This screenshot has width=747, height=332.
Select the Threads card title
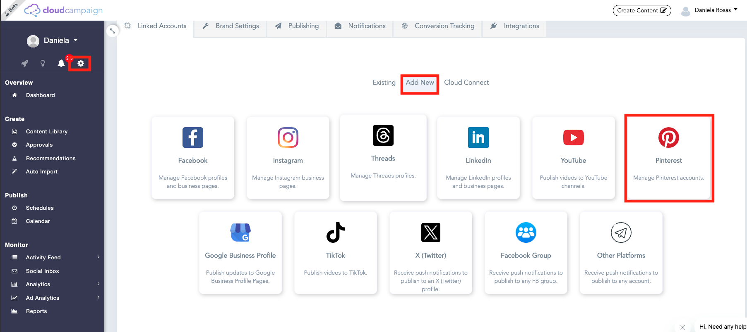383,158
